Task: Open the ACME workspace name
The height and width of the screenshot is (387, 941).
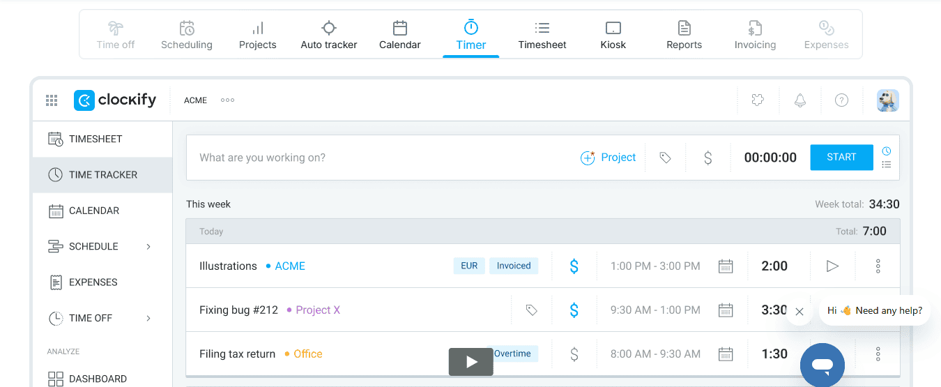Action: click(195, 100)
